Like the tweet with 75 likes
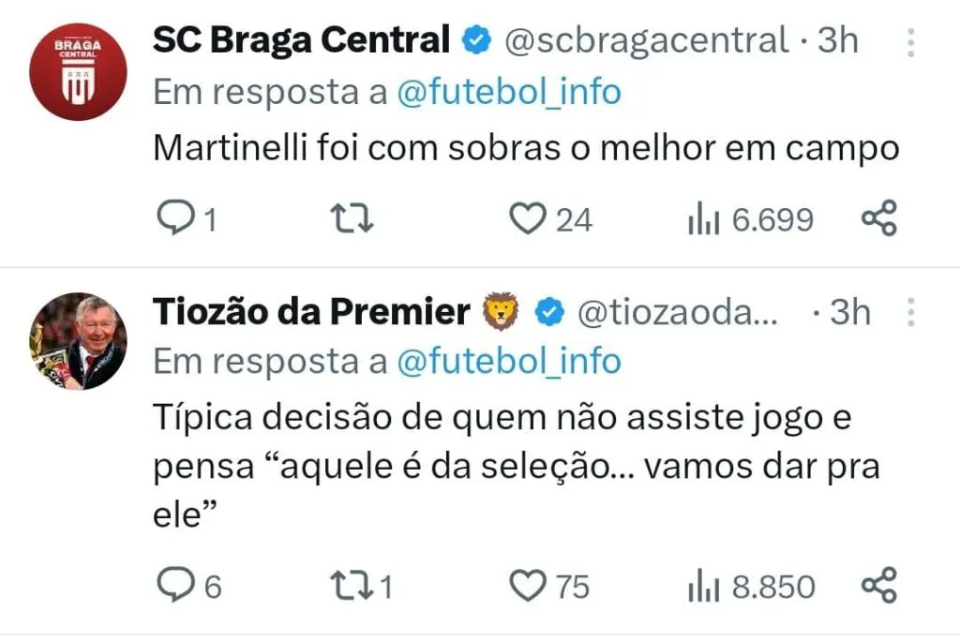Image resolution: width=960 pixels, height=641 pixels. pyautogui.click(x=527, y=587)
